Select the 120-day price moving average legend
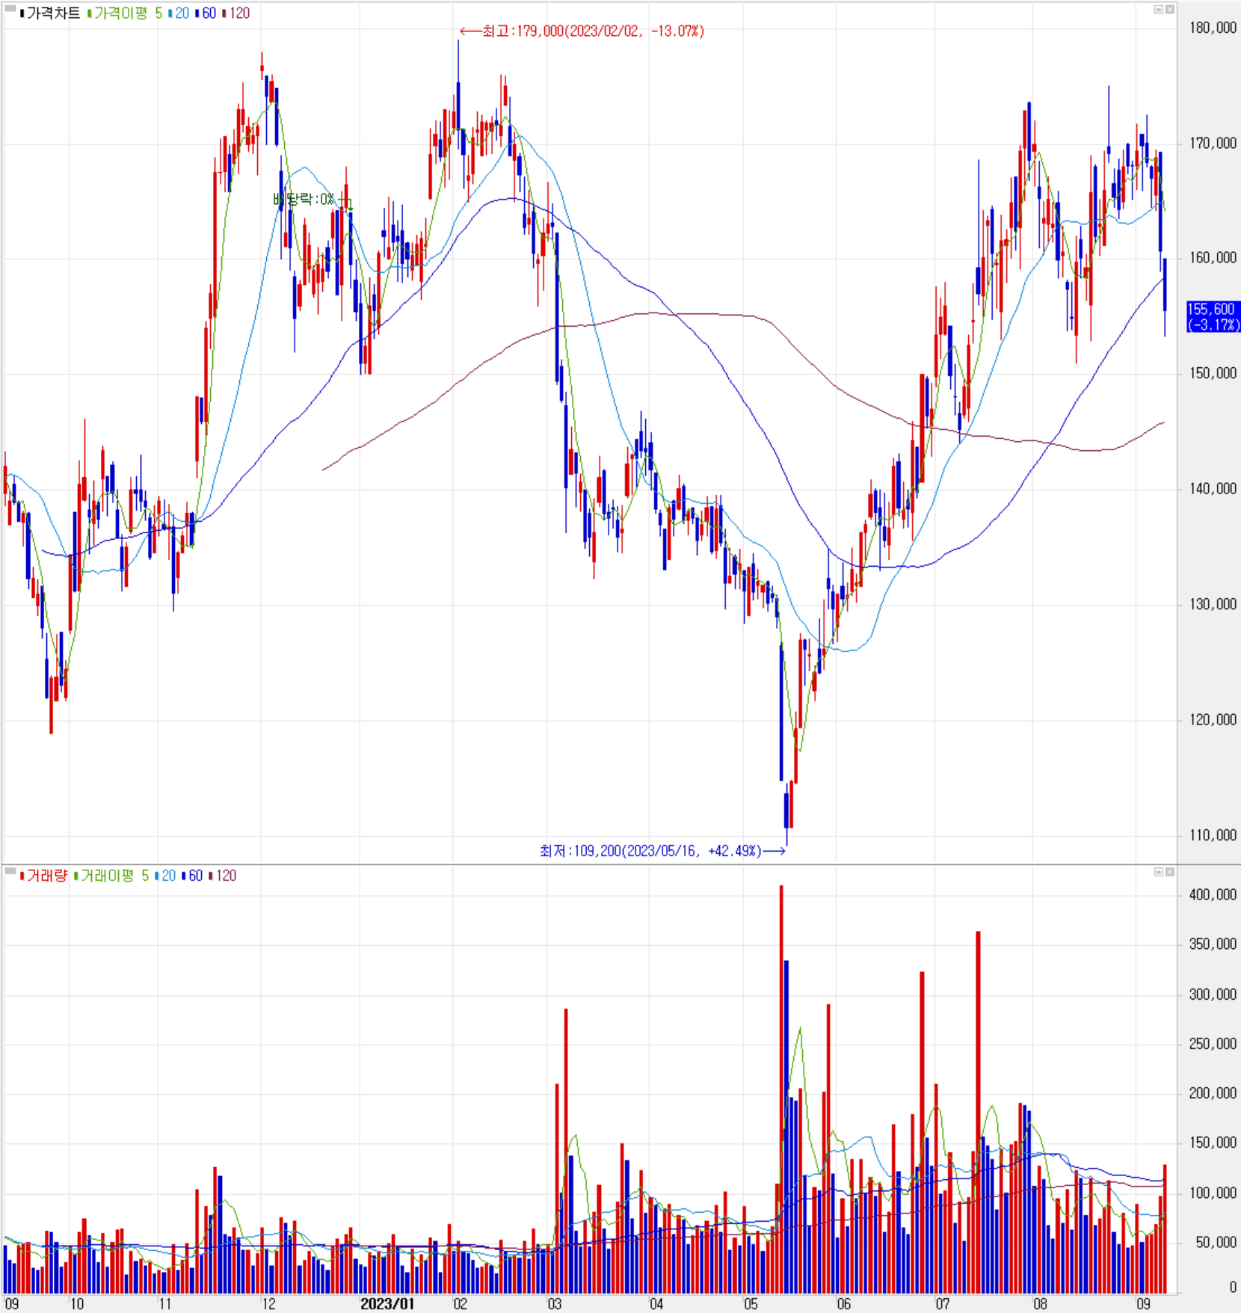The width and height of the screenshot is (1241, 1313). coord(236,13)
